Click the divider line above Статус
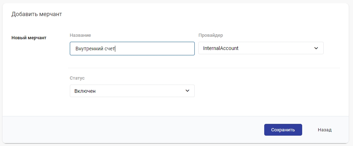Image resolution: width=353 pixels, height=146 pixels. [x=203, y=68]
